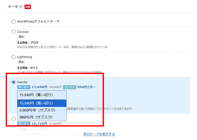Click the 無料 badge under Cocoon
Viewport: 197px width, 140px height.
coord(21,37)
